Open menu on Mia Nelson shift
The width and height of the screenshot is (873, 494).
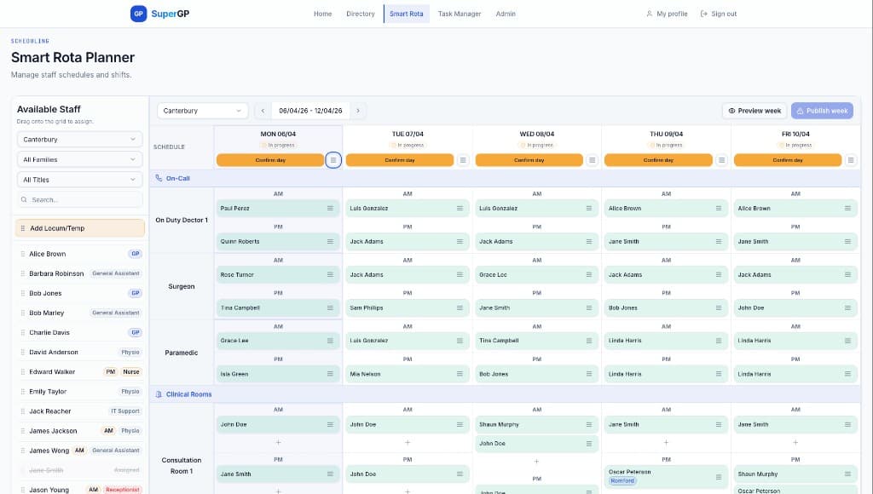click(x=460, y=374)
